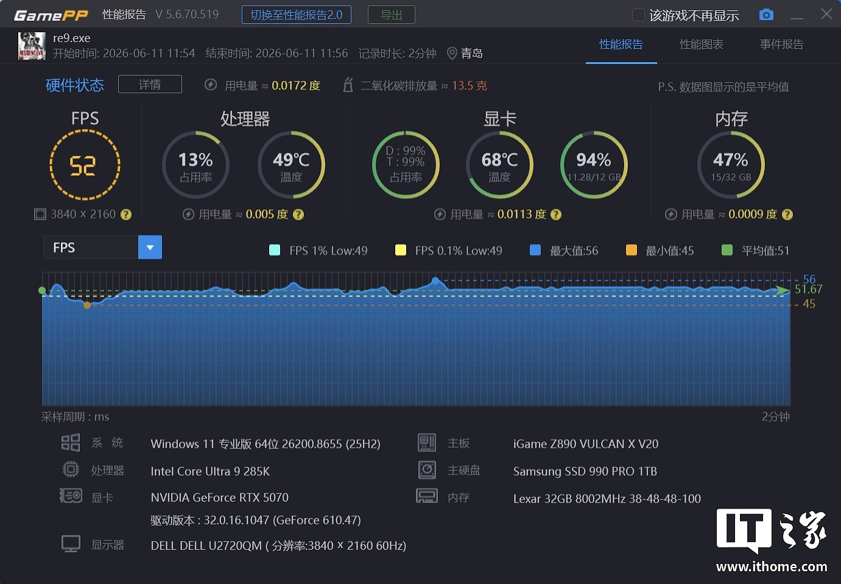Click the help icon next to 3840 x 2160
The image size is (841, 584).
[x=126, y=215]
